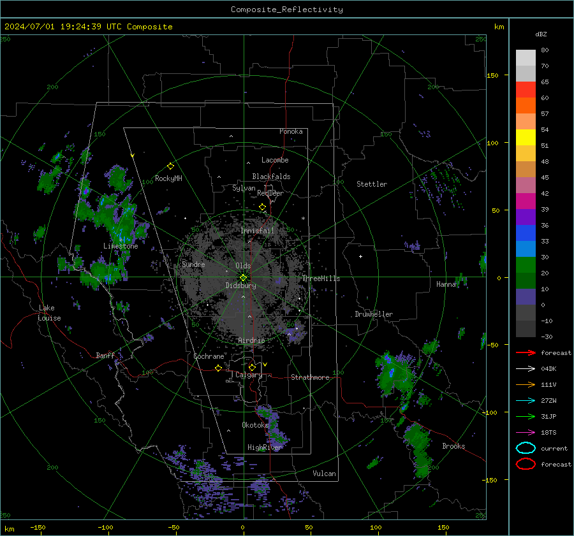574x536 pixels.
Task: Click the RedDeer city label
Action: pyautogui.click(x=270, y=193)
